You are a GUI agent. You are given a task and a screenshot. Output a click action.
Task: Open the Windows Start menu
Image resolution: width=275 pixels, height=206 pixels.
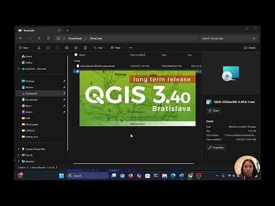(x=61, y=176)
